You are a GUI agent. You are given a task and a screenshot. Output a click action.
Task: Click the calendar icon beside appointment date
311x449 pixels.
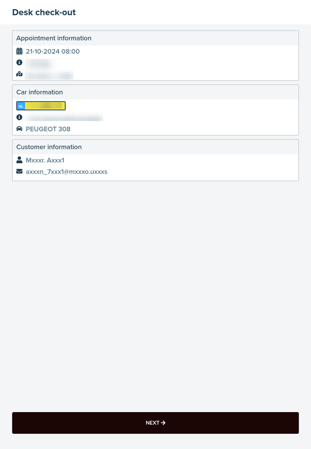[19, 52]
